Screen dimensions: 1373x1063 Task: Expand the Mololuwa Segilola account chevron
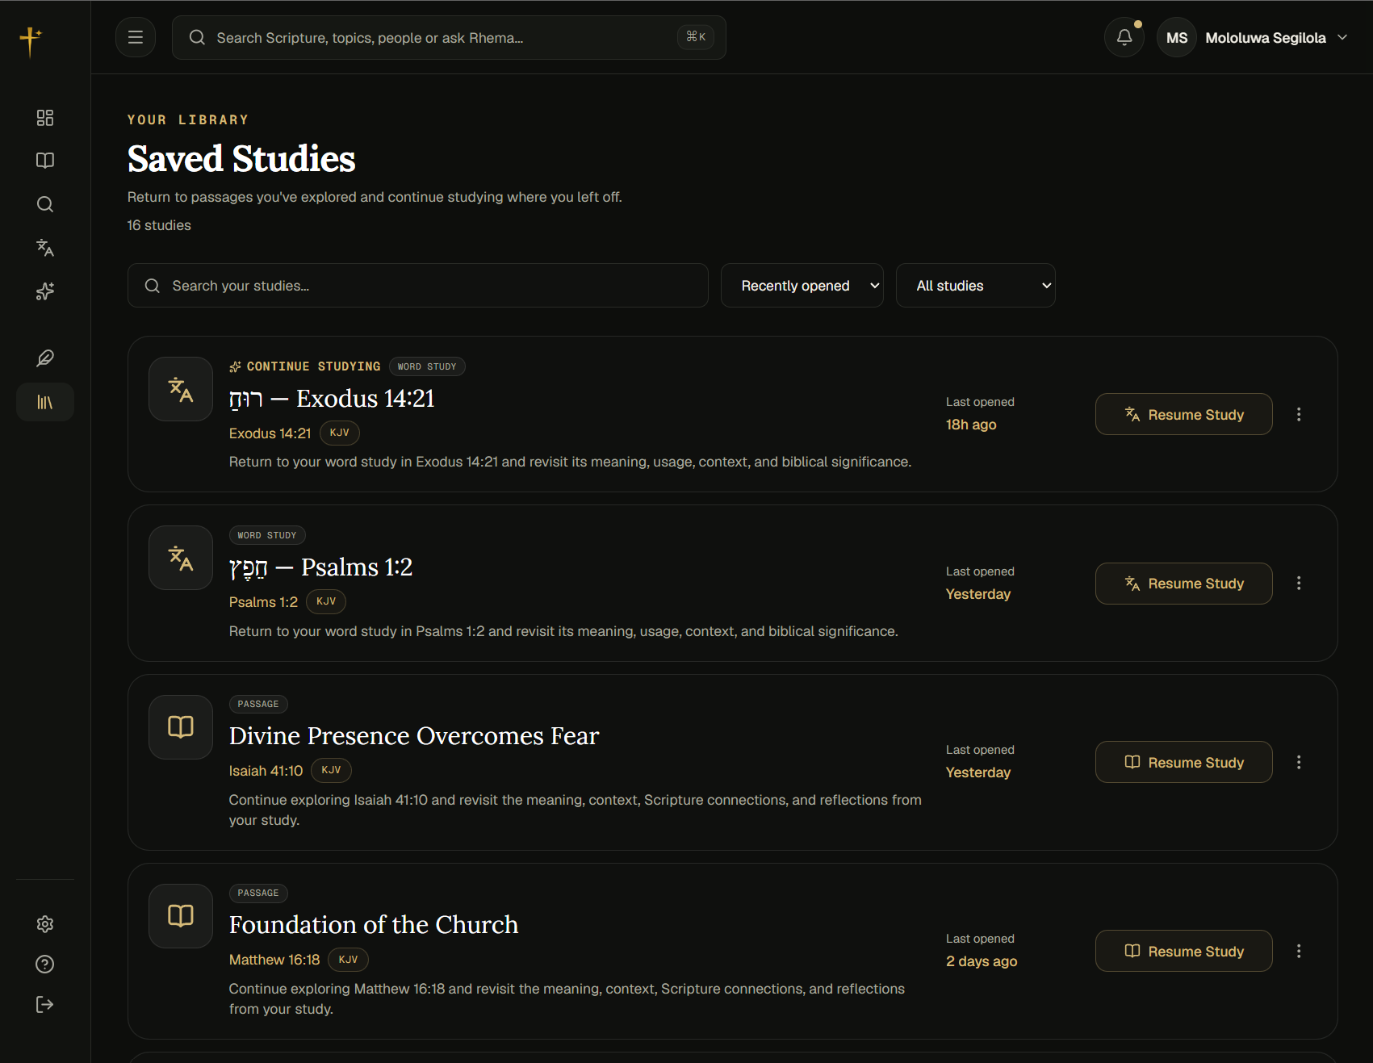1342,37
